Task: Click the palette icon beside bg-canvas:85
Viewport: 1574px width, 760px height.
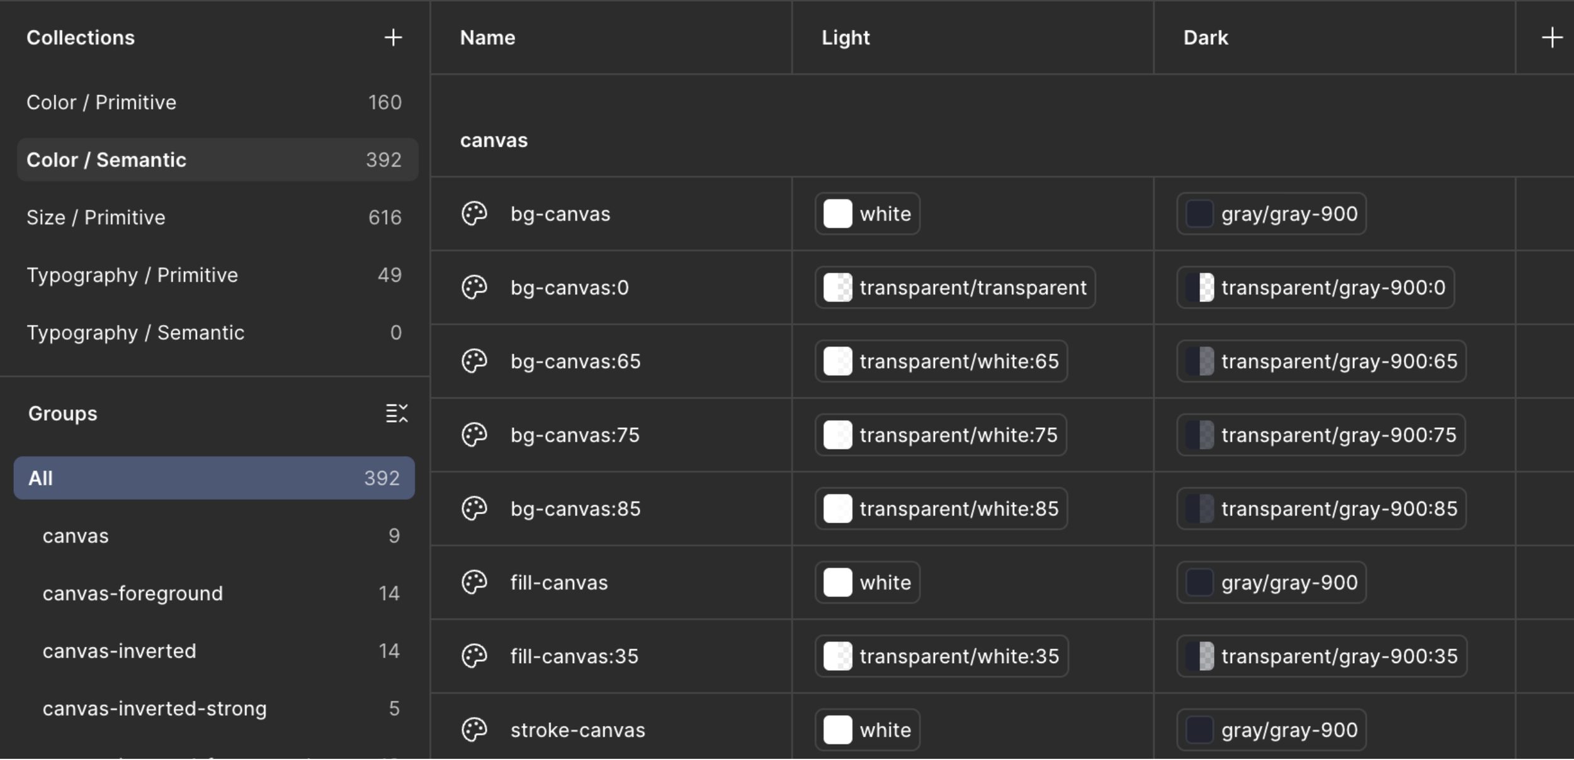Action: pos(474,508)
